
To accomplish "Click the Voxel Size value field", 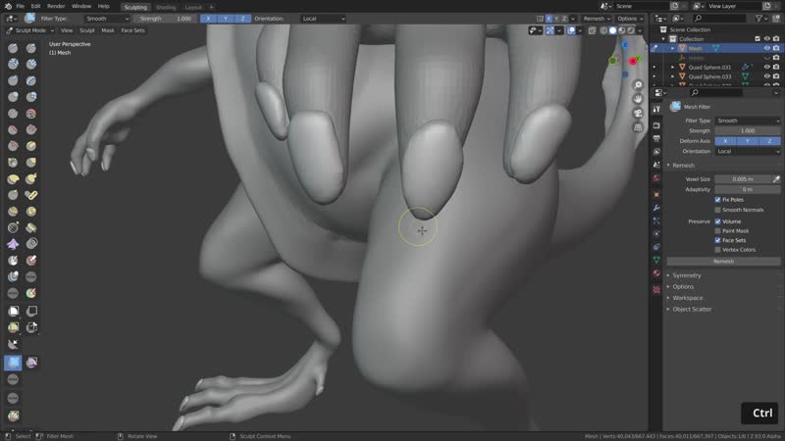I will tap(743, 179).
